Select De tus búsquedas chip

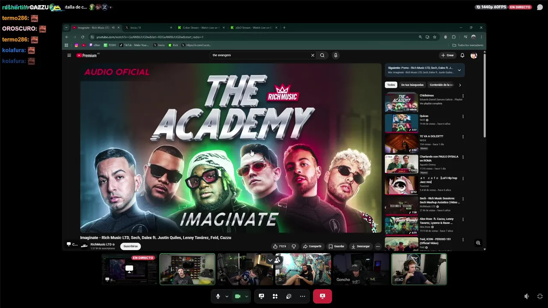412,85
